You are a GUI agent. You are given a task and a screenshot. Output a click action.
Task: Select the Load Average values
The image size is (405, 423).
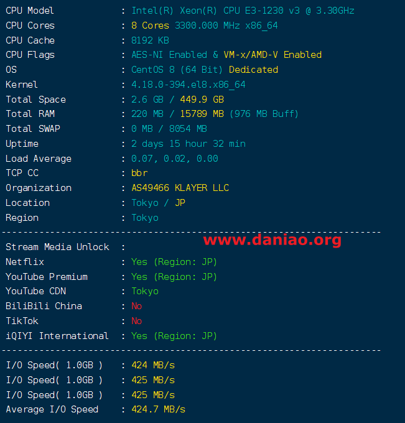[175, 159]
